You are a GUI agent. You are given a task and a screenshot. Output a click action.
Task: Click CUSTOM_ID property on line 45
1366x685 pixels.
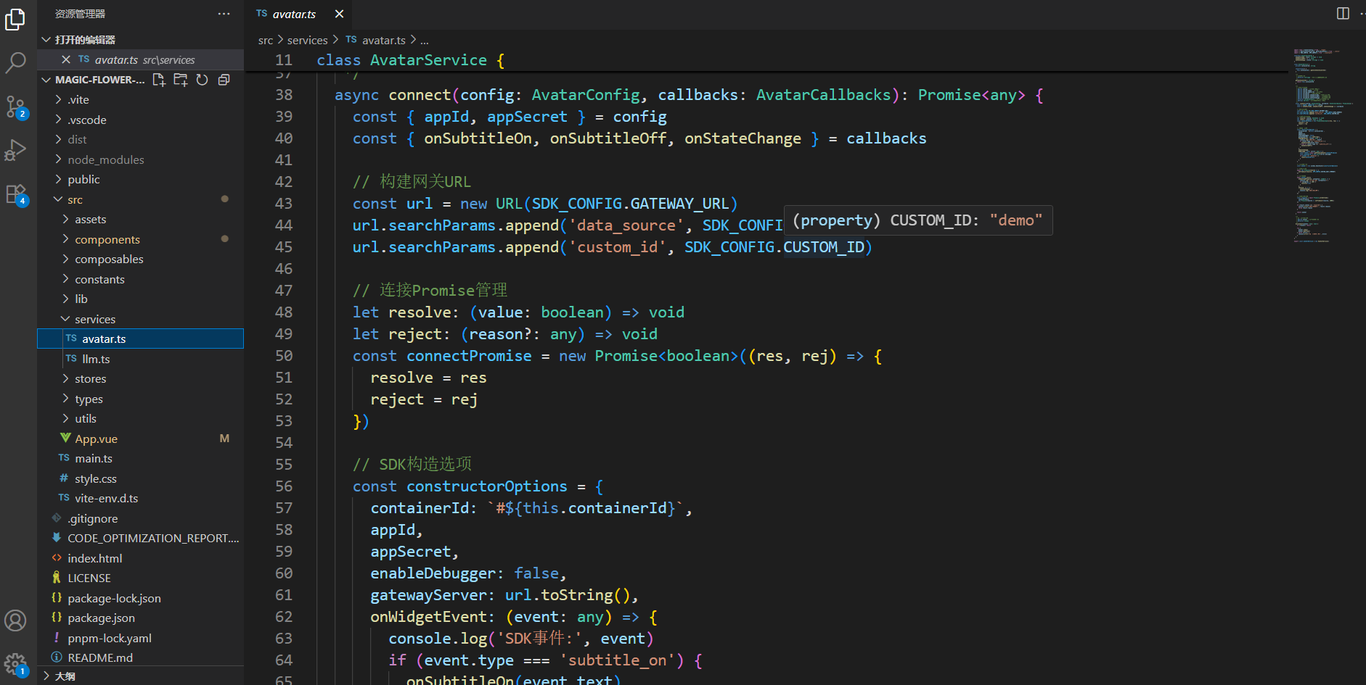(824, 247)
